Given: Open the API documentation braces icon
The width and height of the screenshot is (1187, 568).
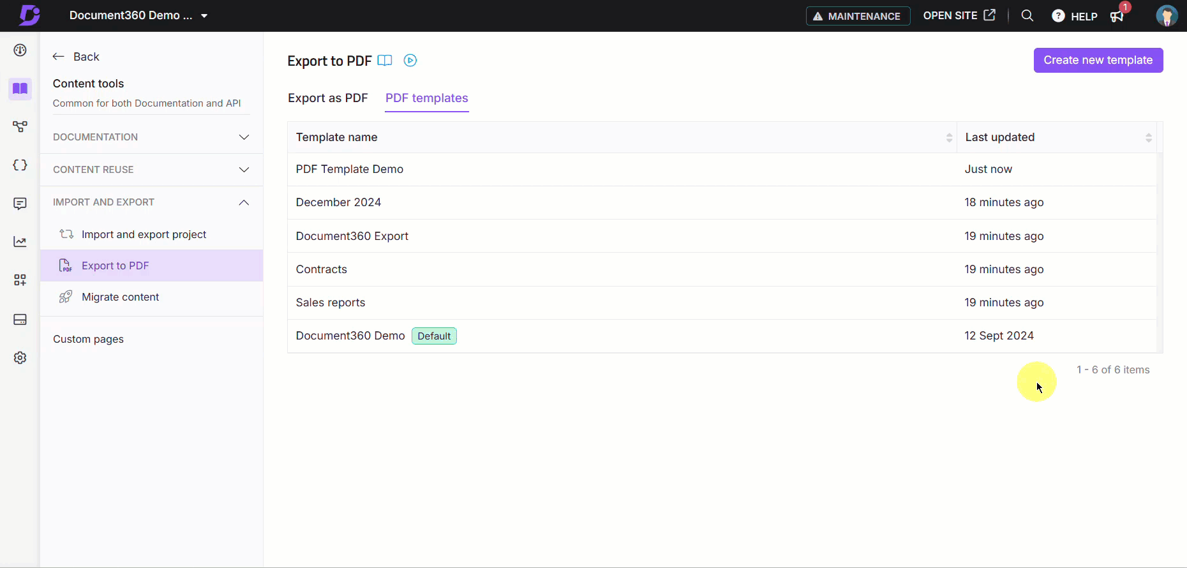Looking at the screenshot, I should point(20,165).
